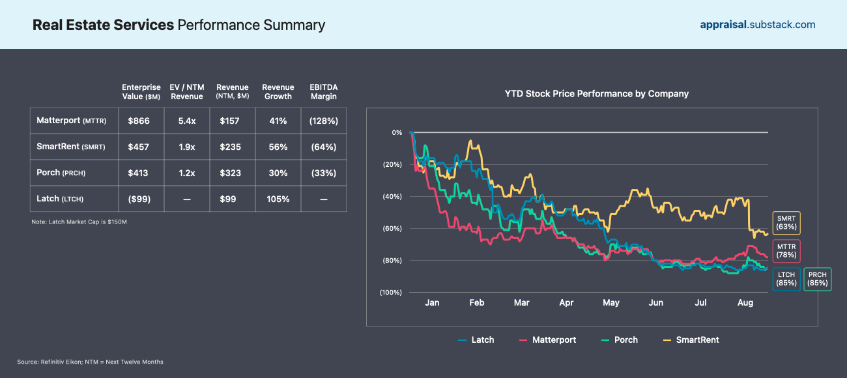Select the 1.9x multiple cell
Viewport: 847px width, 378px height.
[187, 147]
